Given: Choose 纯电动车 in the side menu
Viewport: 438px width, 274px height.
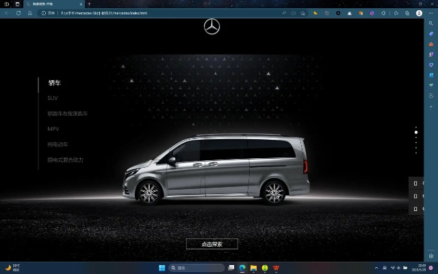Looking at the screenshot, I should click(x=57, y=145).
